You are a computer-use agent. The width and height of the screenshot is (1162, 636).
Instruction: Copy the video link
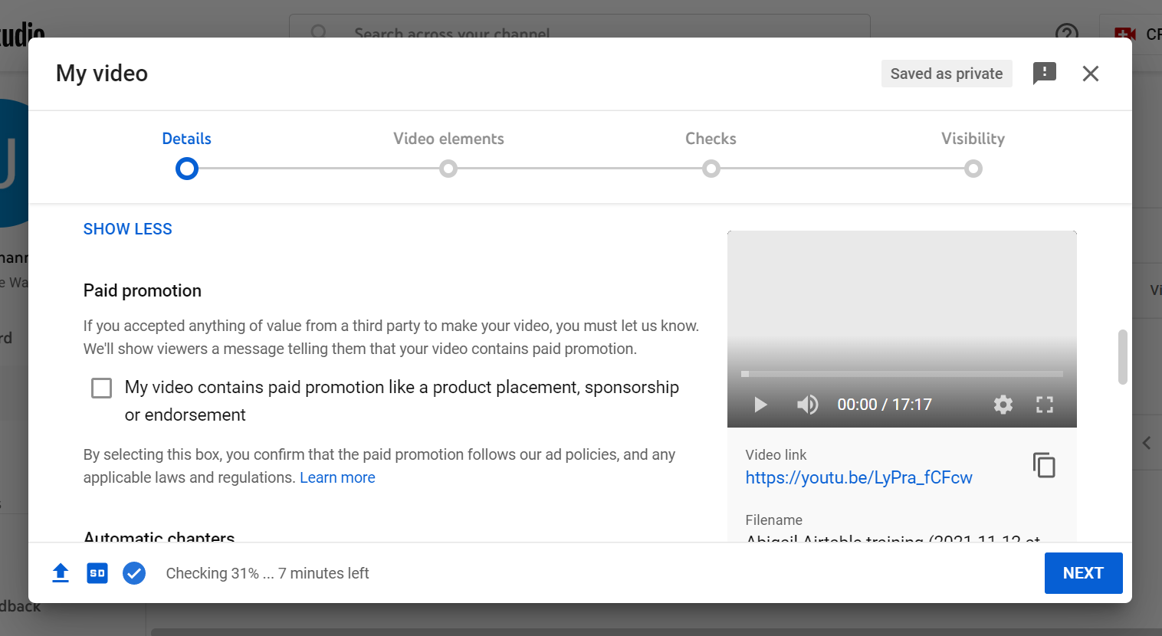pyautogui.click(x=1043, y=465)
